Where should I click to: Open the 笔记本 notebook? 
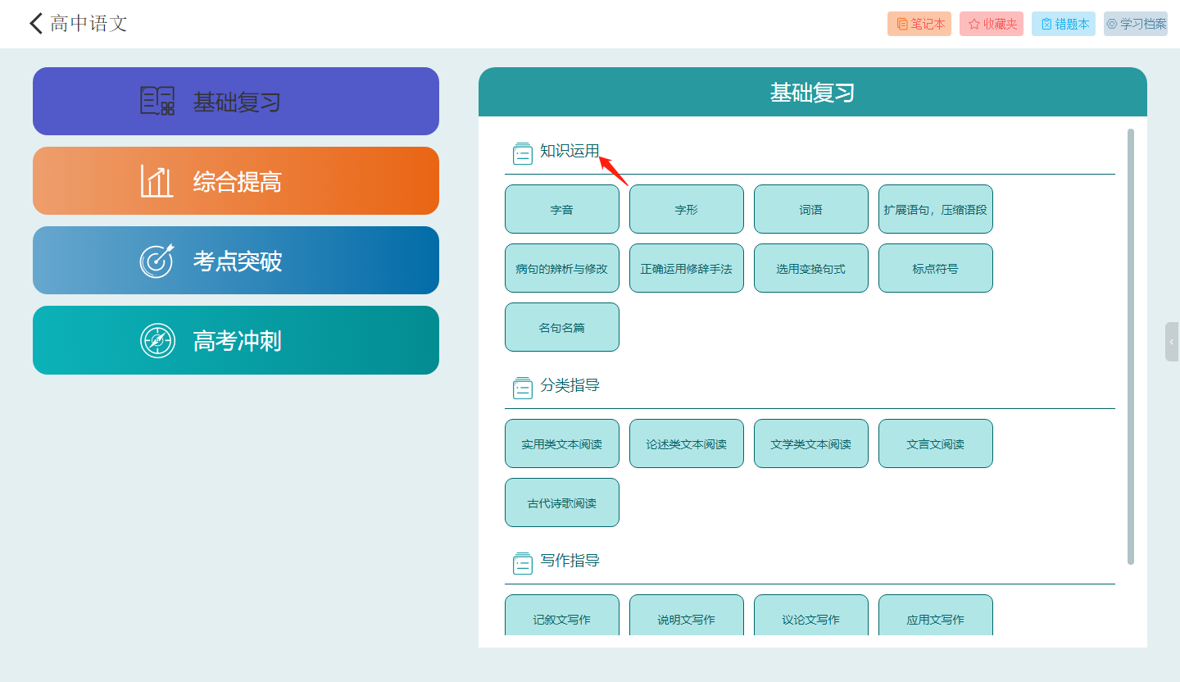(919, 24)
